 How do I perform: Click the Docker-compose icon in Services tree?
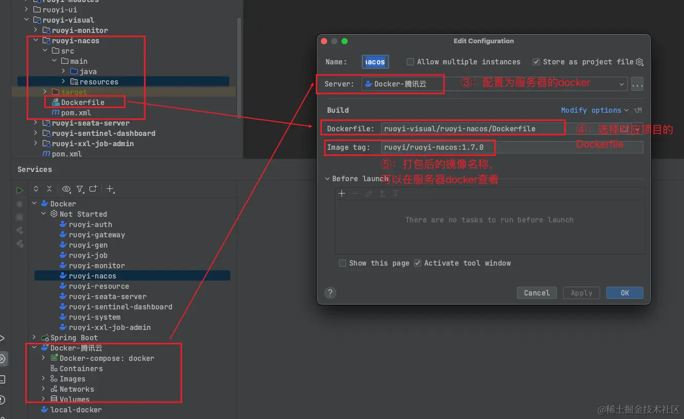54,358
